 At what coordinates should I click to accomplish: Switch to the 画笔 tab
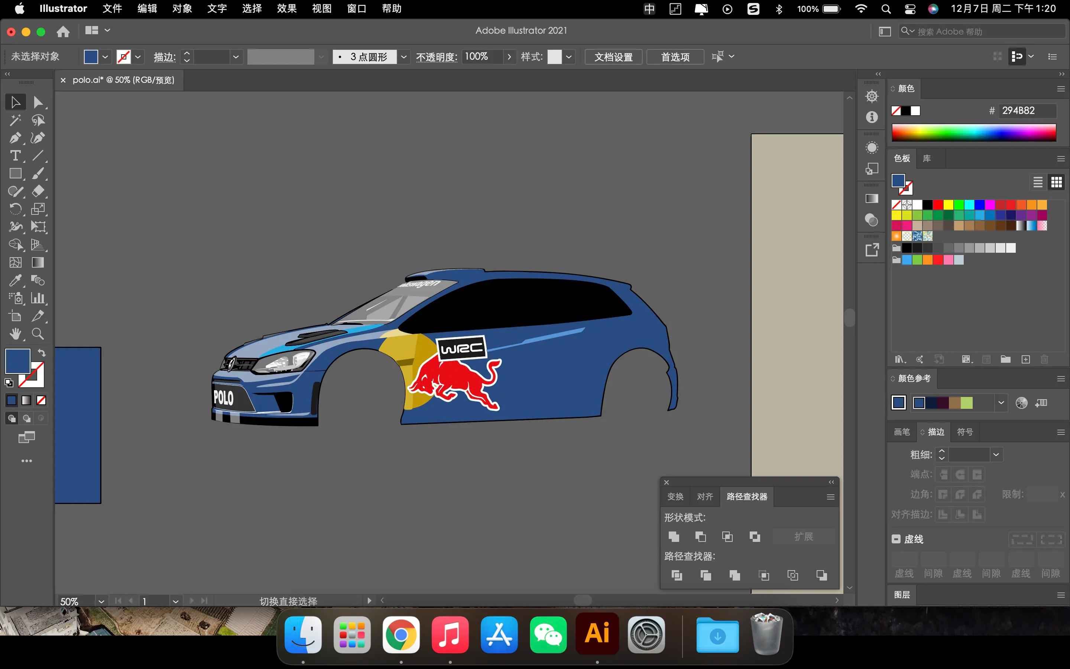pyautogui.click(x=902, y=432)
